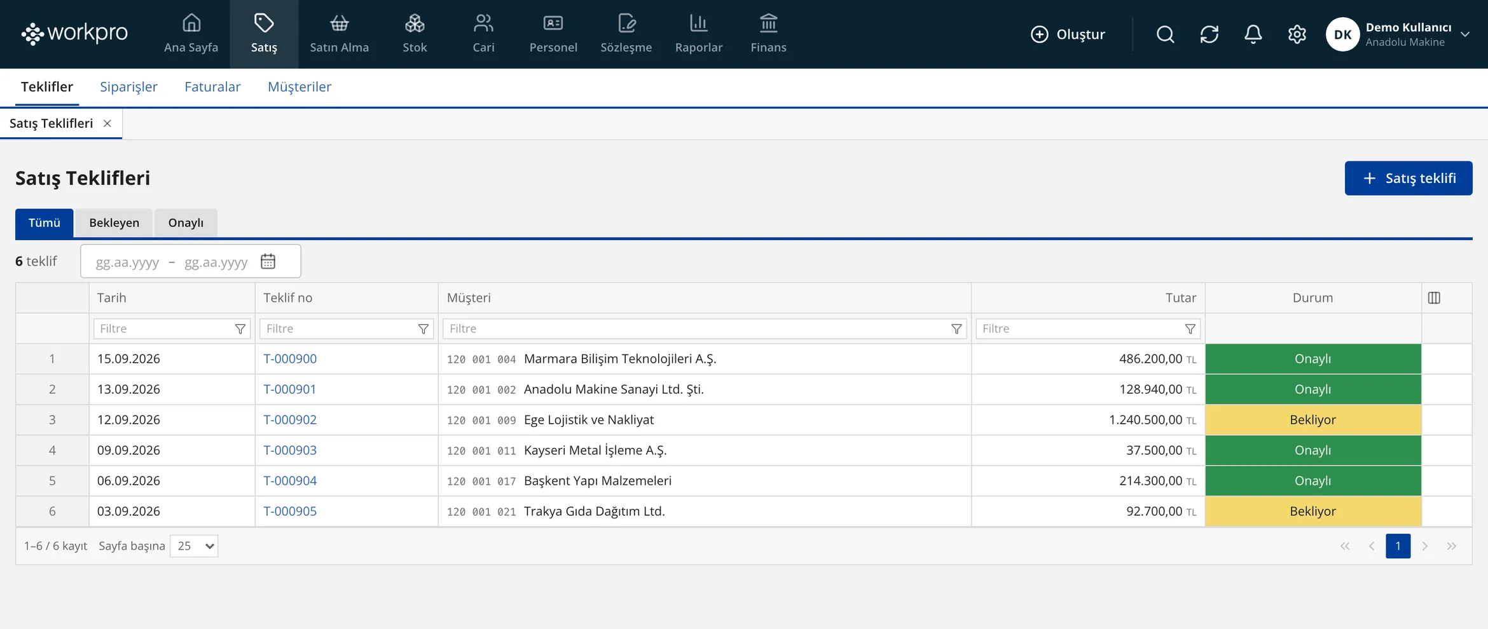1488x629 pixels.
Task: Expand the Demo Kullanıcı user menu
Action: tap(1465, 34)
